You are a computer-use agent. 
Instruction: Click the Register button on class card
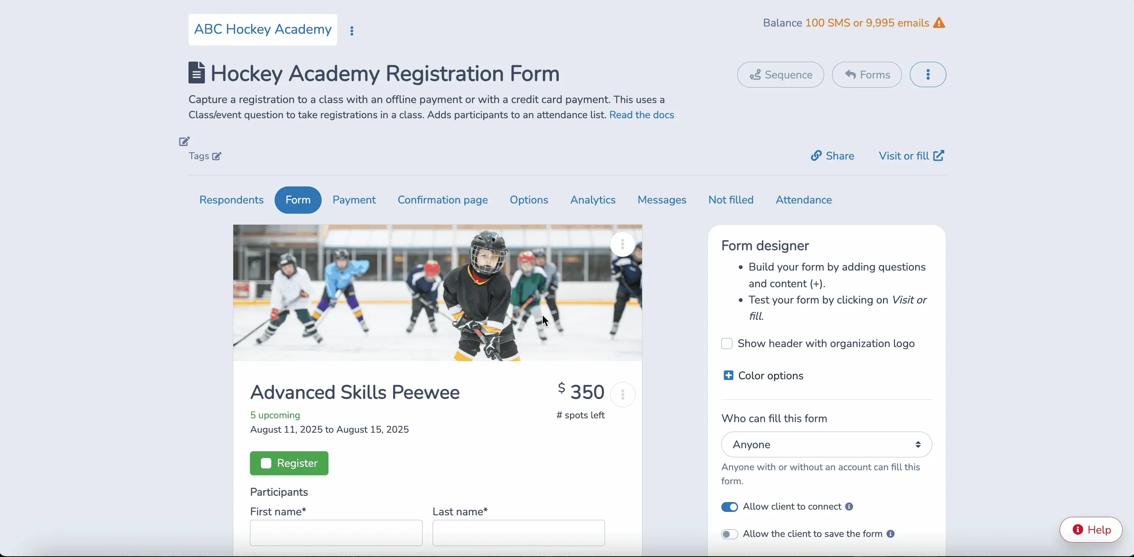pos(289,463)
